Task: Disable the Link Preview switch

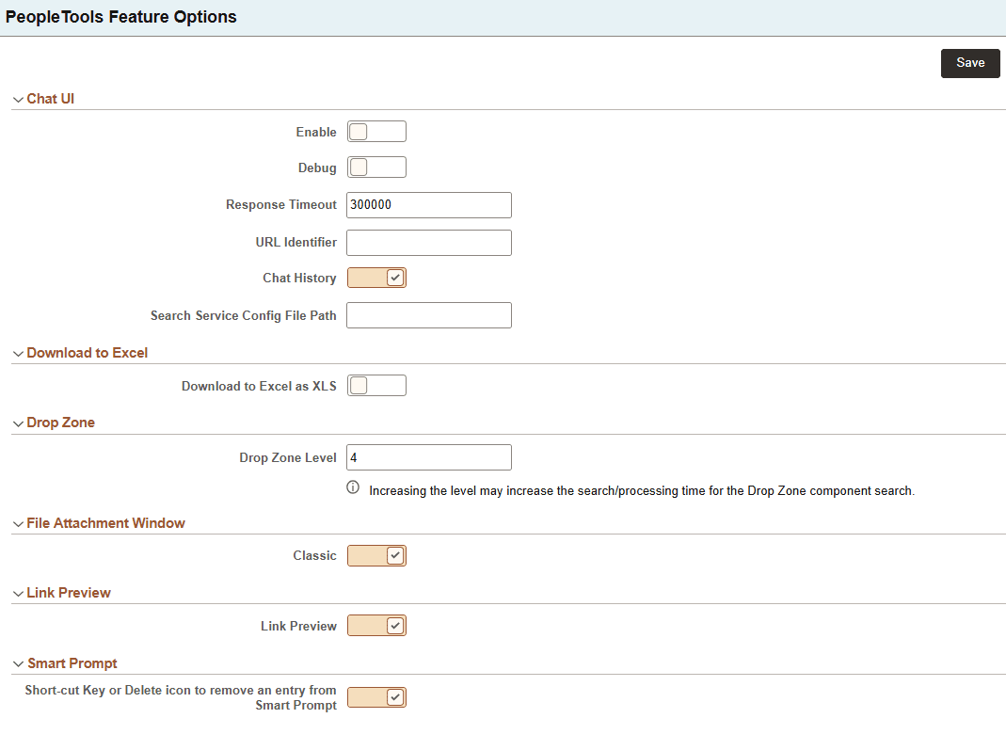Action: point(376,626)
